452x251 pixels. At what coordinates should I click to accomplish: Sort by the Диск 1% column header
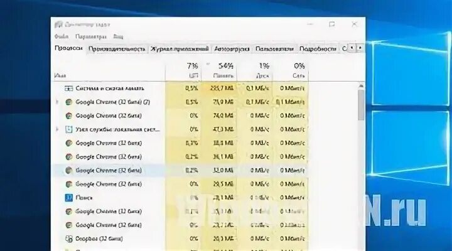coord(255,71)
